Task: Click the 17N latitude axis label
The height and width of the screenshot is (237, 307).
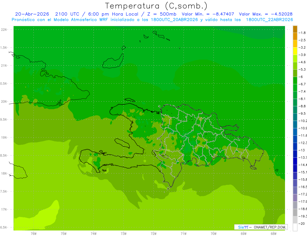Action: [x=4, y=209]
